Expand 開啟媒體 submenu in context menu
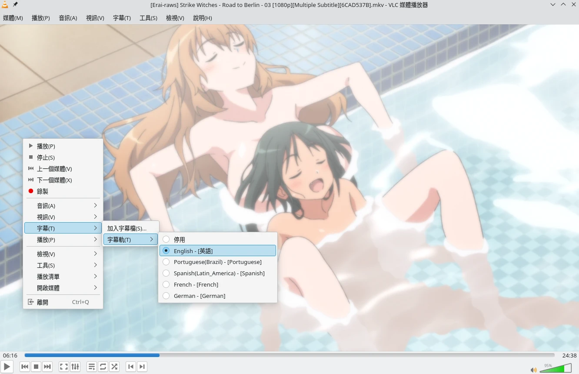The height and width of the screenshot is (374, 579). 63,287
